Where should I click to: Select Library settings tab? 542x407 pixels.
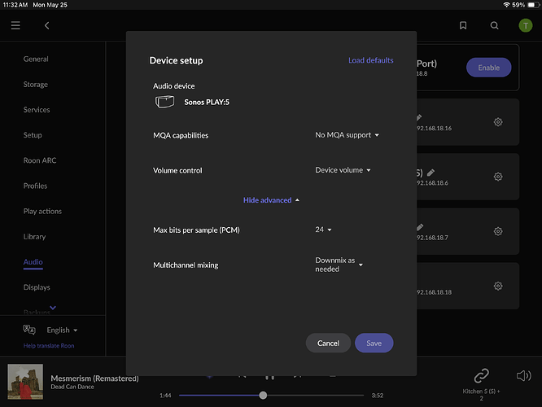[34, 237]
